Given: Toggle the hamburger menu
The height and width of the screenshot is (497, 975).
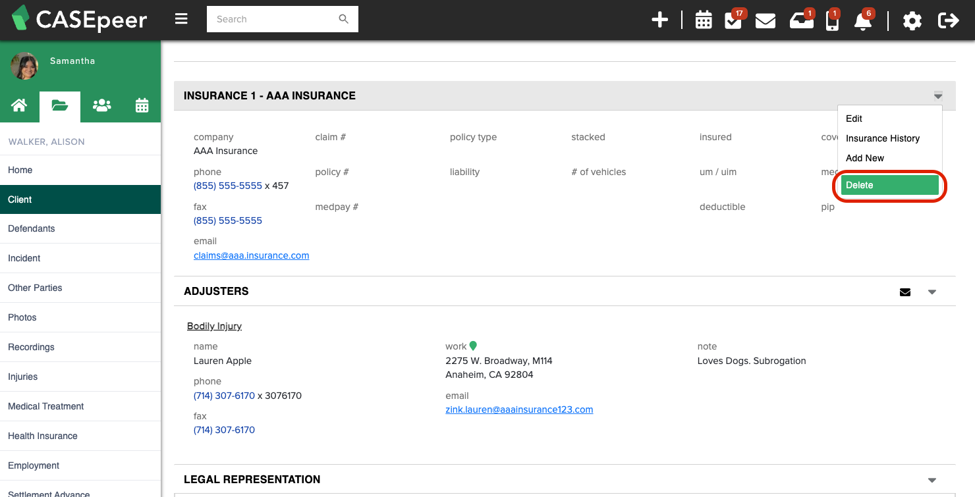Looking at the screenshot, I should click(181, 19).
